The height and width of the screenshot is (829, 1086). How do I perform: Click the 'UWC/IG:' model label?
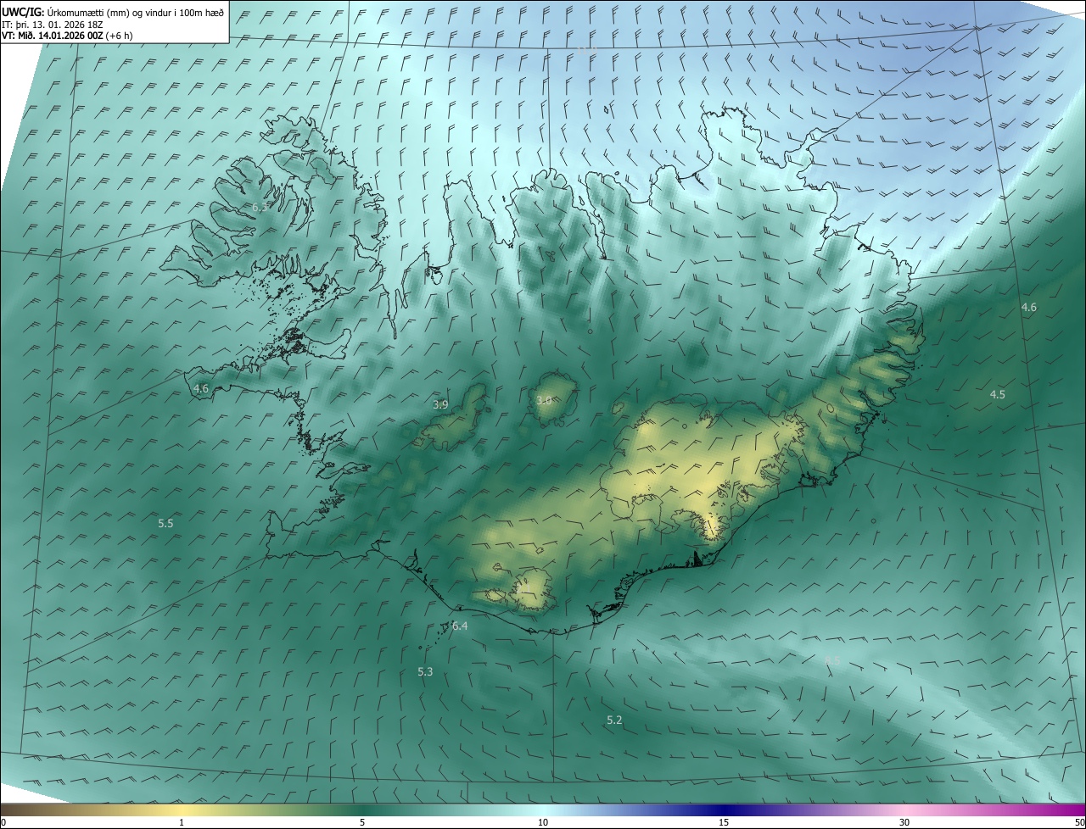[x=24, y=12]
